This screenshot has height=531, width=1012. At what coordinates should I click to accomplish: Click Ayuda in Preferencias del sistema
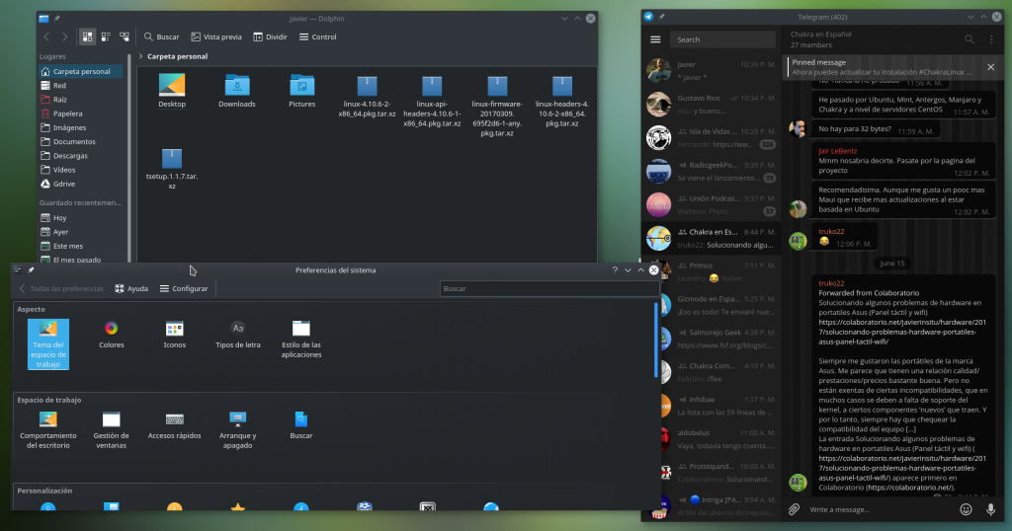pos(131,289)
